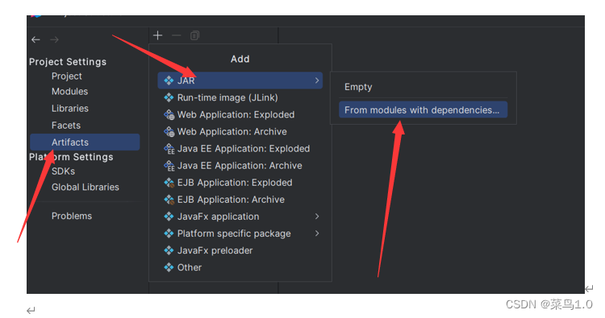Expand the Platform specific package submenu arrow
This screenshot has height=318, width=605.
317,233
